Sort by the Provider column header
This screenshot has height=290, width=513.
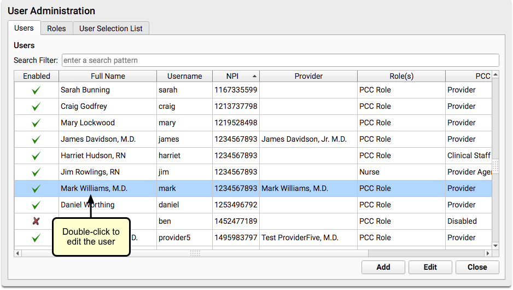tap(308, 76)
